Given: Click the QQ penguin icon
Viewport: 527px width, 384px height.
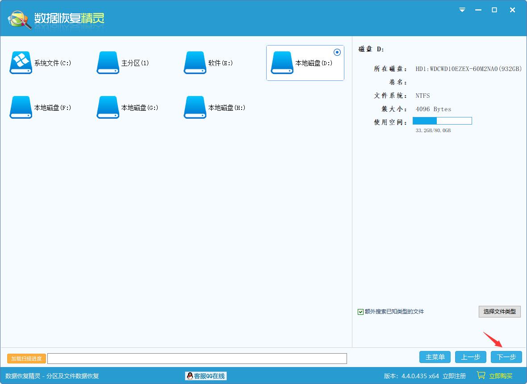Looking at the screenshot, I should pos(190,376).
